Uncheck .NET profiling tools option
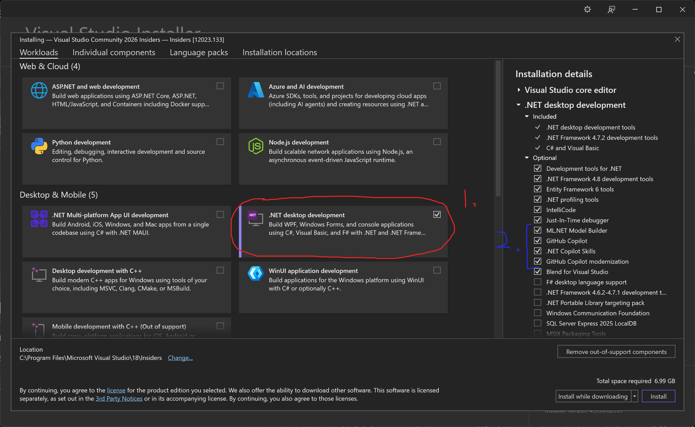 [x=537, y=199]
